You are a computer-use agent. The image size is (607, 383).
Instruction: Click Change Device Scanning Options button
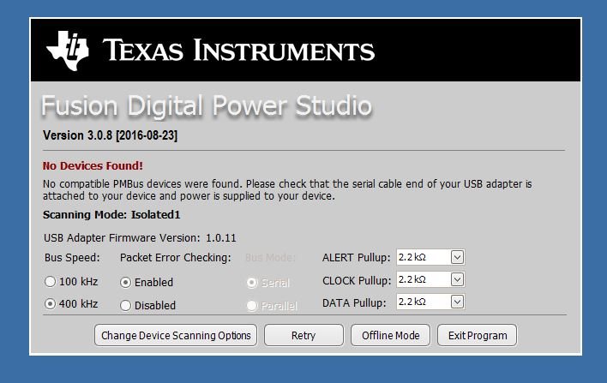coord(176,335)
